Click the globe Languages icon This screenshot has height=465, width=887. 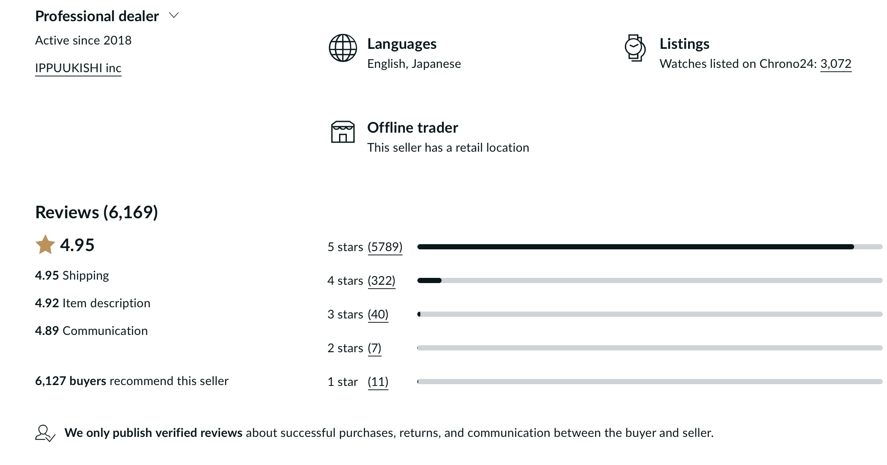[x=343, y=48]
